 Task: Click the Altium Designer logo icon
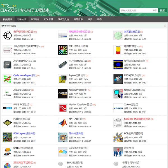click(x=63, y=94)
